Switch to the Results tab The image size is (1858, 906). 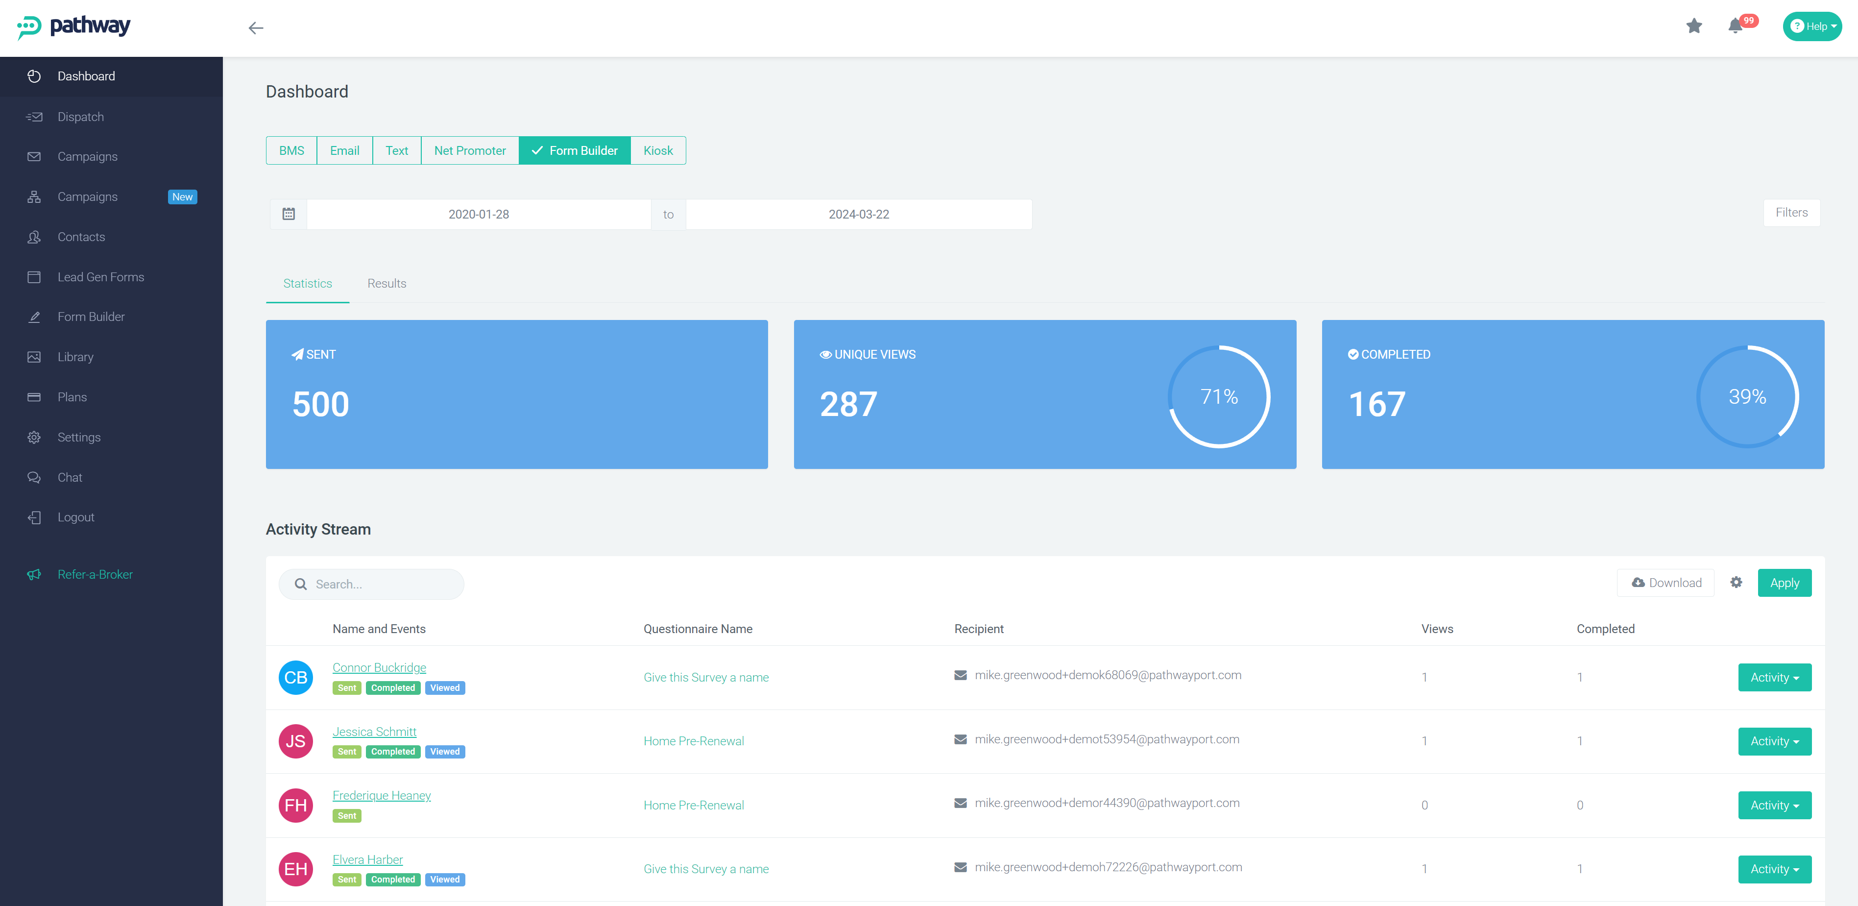(386, 284)
